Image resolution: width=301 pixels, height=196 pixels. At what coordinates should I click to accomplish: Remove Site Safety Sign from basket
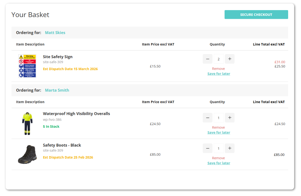(x=218, y=69)
